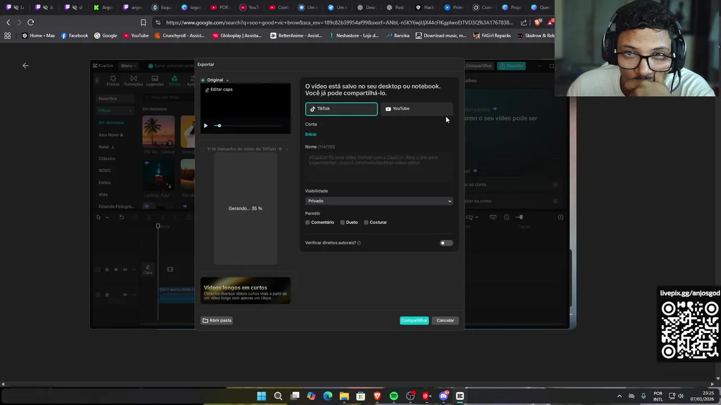Open the Home • Max bookmark
The image size is (721, 405).
point(38,35)
